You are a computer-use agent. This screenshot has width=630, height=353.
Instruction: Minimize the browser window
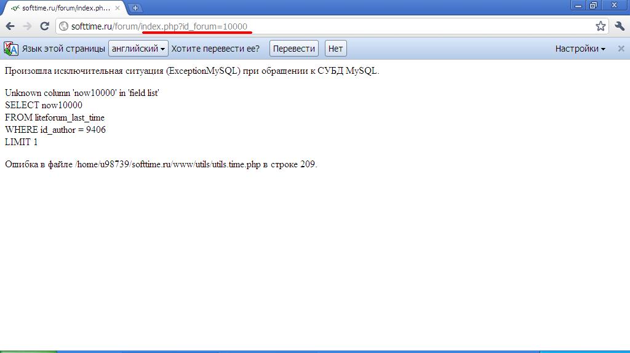pyautogui.click(x=578, y=6)
